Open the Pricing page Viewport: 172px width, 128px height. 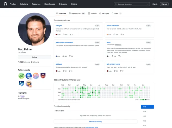[74, 4]
